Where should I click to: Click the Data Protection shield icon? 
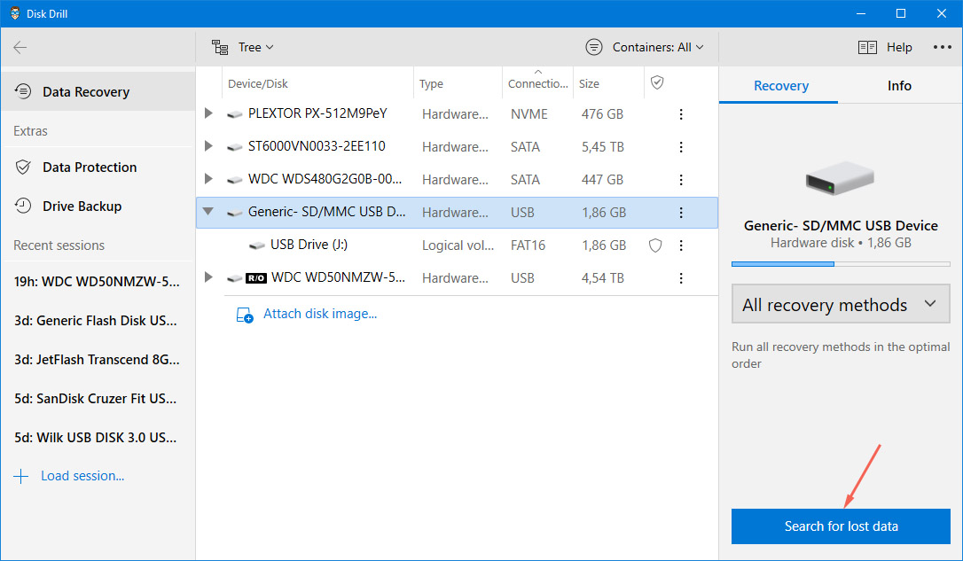pyautogui.click(x=23, y=167)
